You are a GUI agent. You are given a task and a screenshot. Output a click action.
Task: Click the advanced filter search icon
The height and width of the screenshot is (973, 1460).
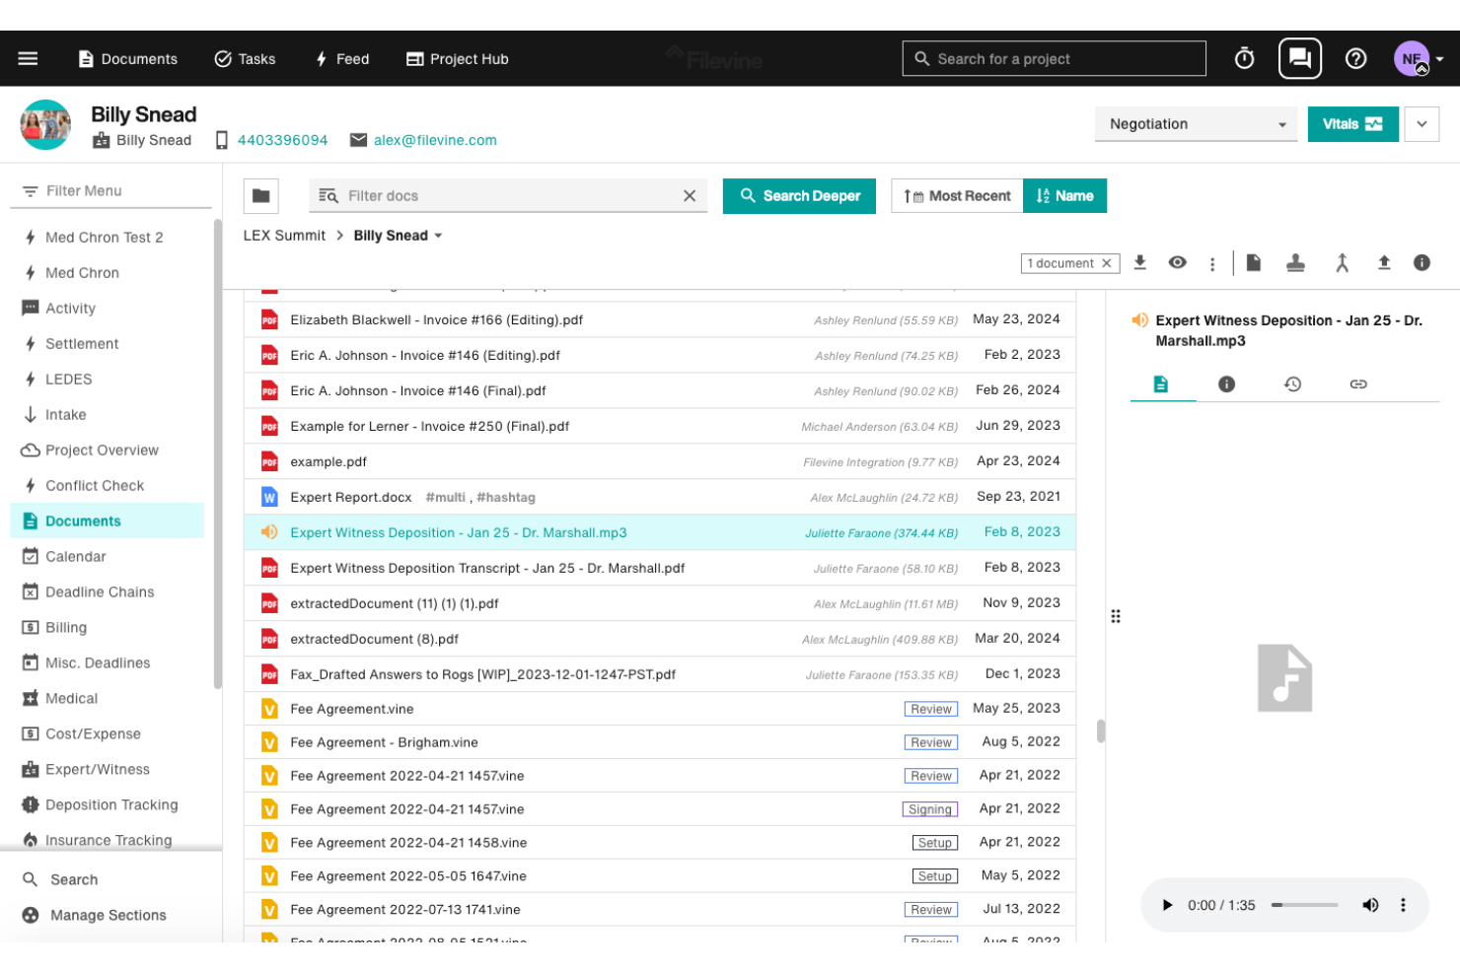coord(328,196)
